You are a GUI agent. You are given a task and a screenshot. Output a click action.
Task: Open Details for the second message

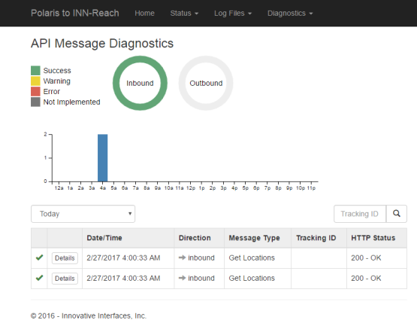pyautogui.click(x=65, y=279)
